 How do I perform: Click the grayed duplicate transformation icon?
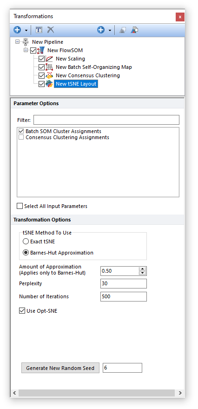pyautogui.click(x=123, y=30)
